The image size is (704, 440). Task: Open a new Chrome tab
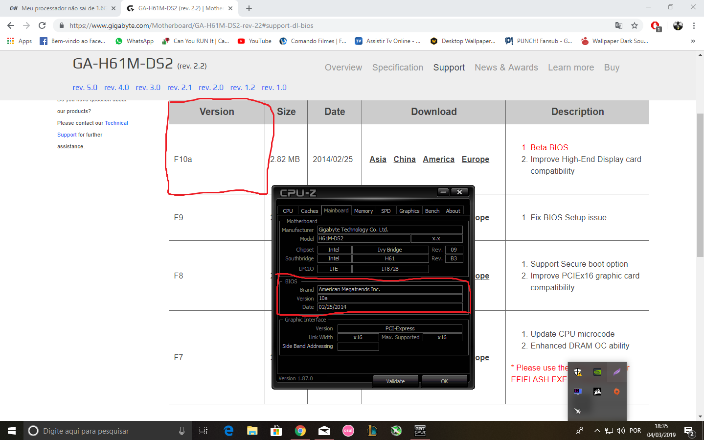[249, 8]
